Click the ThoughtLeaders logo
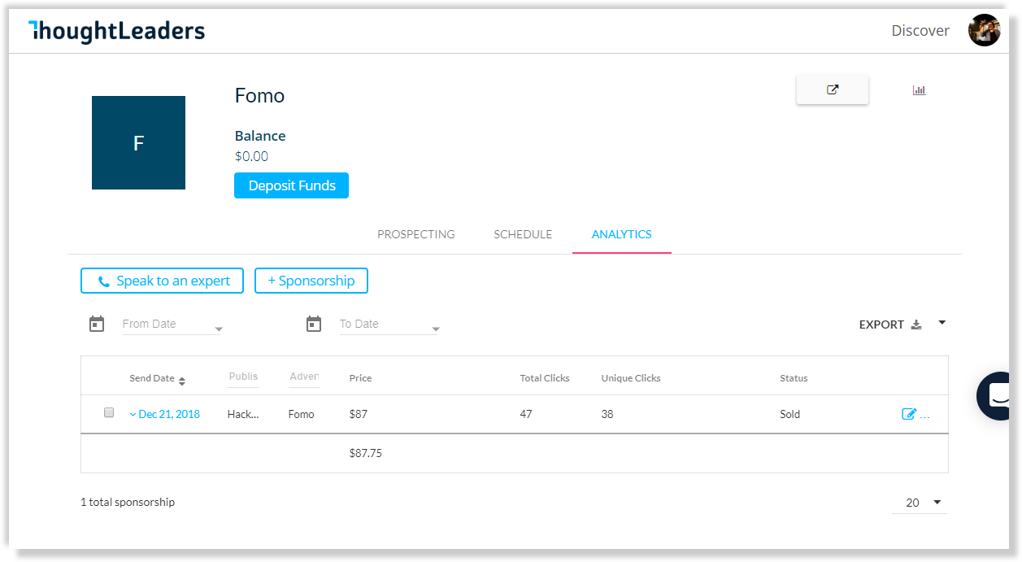 (x=116, y=31)
